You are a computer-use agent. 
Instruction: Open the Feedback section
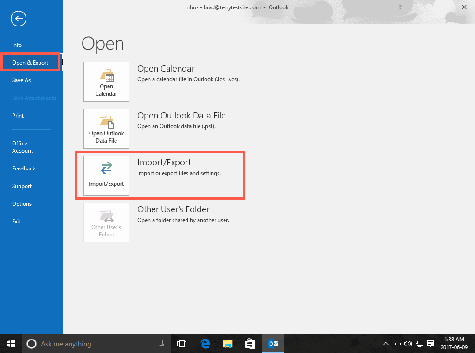tap(24, 169)
